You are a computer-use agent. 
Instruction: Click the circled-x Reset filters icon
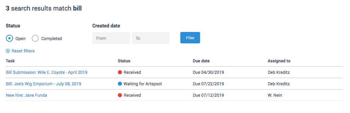8,51
